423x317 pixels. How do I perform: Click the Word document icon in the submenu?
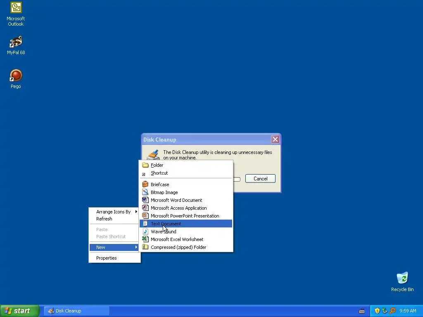(x=145, y=200)
